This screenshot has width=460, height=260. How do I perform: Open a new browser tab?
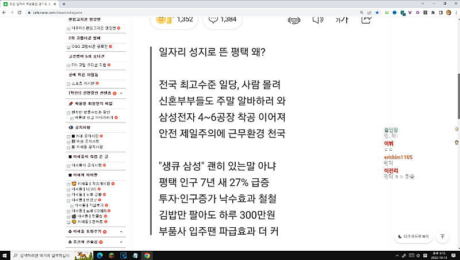pos(64,4)
